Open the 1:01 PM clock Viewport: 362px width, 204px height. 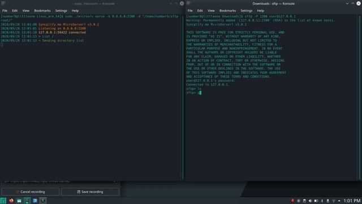click(x=352, y=201)
